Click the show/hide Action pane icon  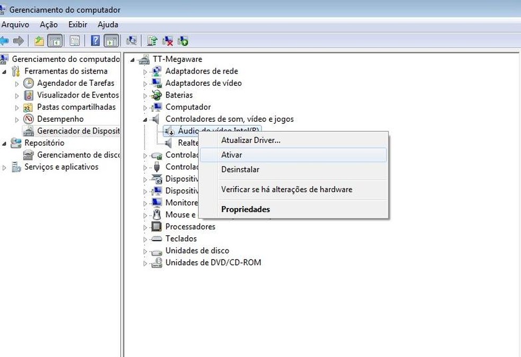coord(112,41)
